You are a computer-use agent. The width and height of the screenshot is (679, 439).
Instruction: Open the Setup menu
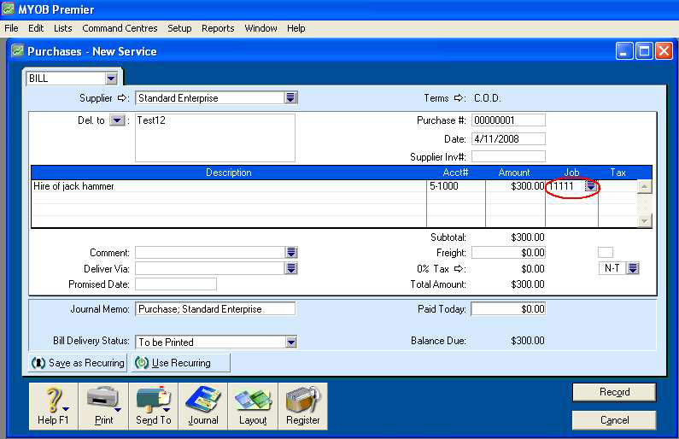[x=179, y=28]
